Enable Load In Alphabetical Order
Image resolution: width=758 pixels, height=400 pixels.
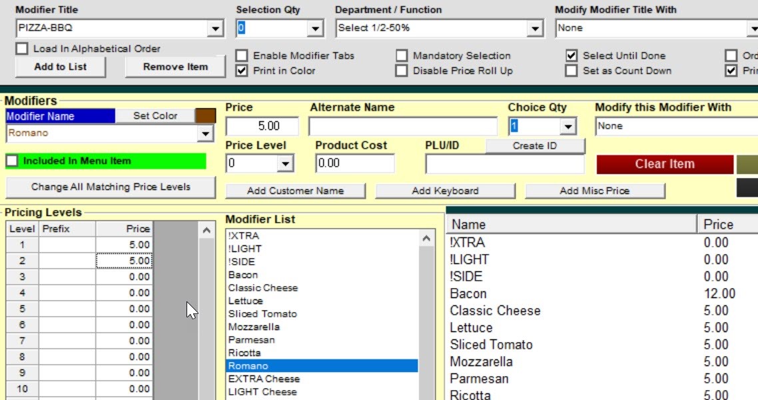[x=22, y=48]
